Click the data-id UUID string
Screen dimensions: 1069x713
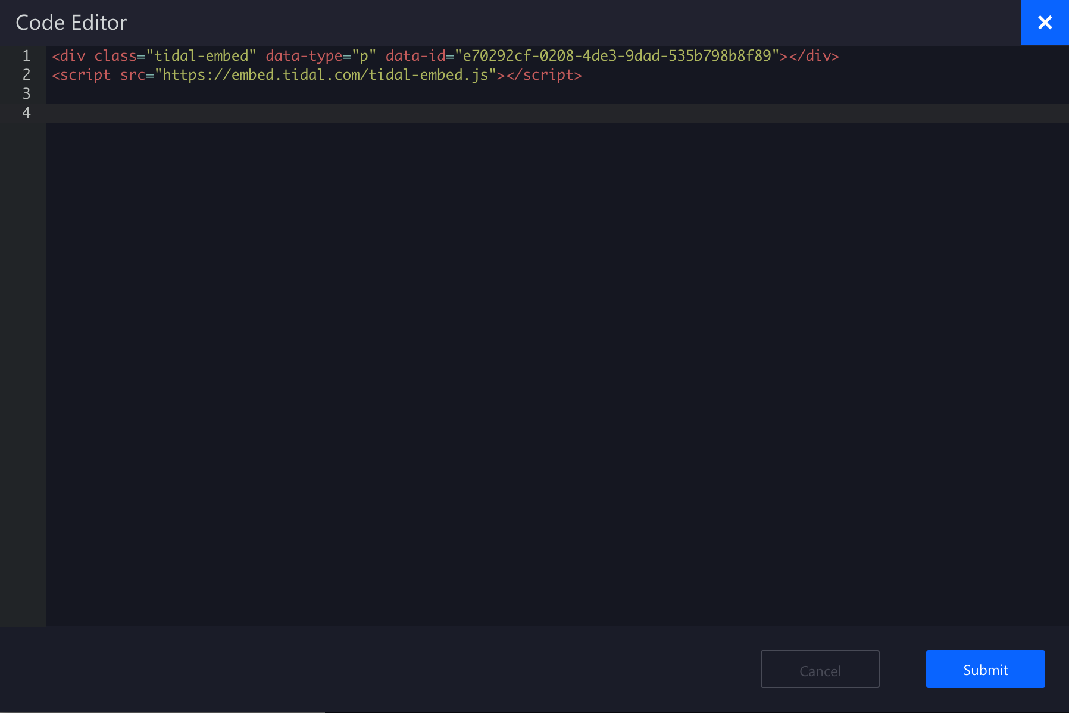click(x=617, y=56)
